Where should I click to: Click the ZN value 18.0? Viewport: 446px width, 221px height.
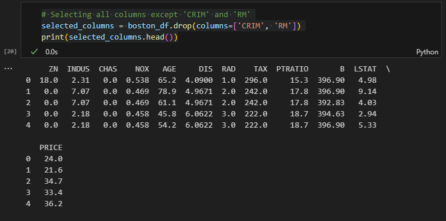click(x=49, y=80)
